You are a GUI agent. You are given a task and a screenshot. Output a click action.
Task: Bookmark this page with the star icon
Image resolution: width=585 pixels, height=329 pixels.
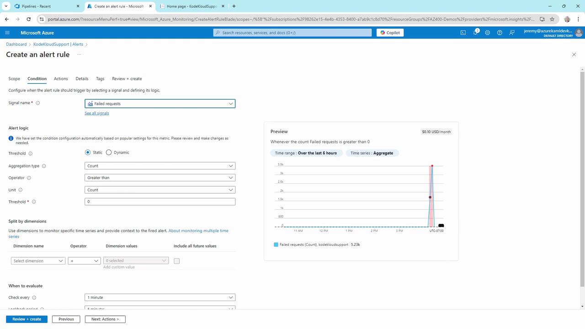(x=552, y=19)
